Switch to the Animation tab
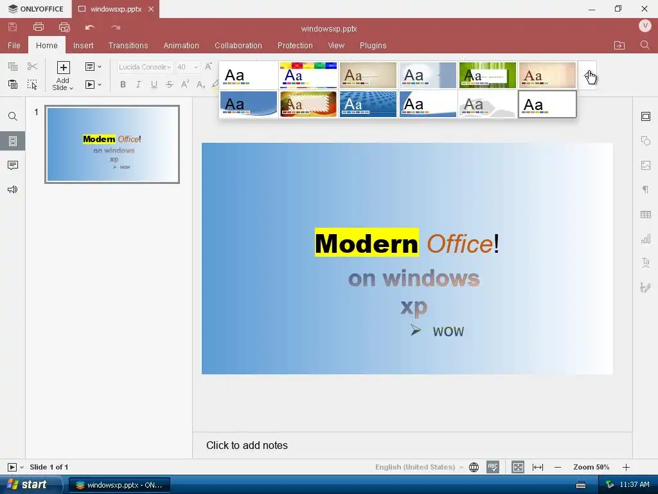 pos(181,46)
